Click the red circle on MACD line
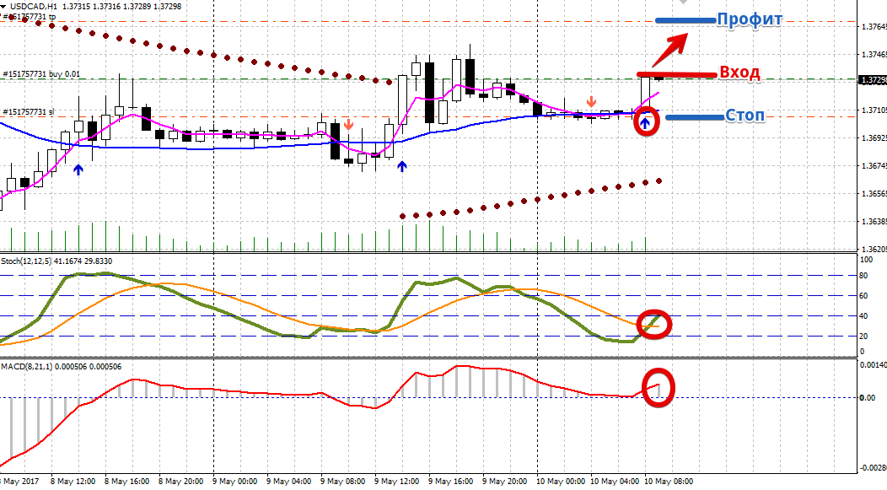The image size is (887, 490). point(659,385)
